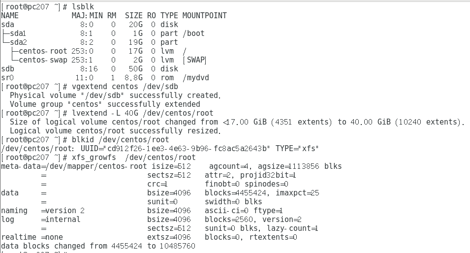Click the 'TYPE' column header
This screenshot has width=470, height=253.
click(169, 16)
